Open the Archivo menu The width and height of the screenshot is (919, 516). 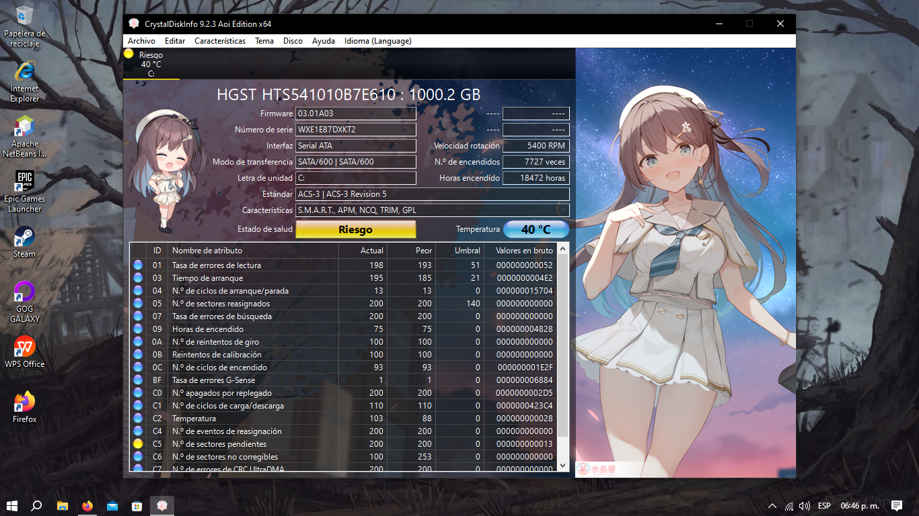pyautogui.click(x=141, y=41)
